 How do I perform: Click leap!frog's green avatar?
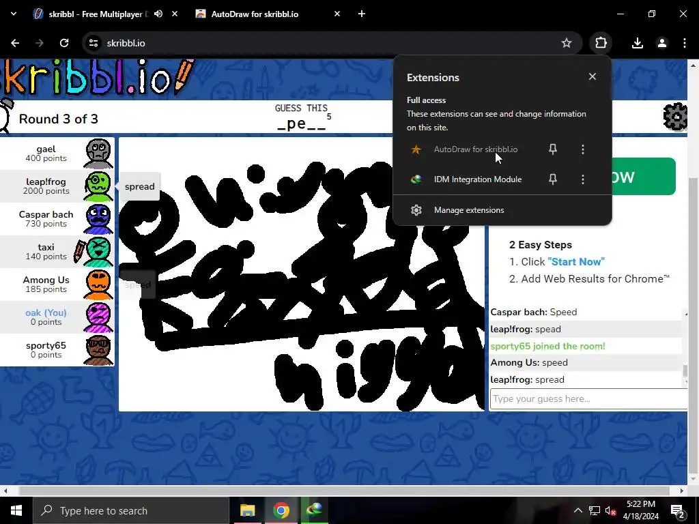[98, 187]
